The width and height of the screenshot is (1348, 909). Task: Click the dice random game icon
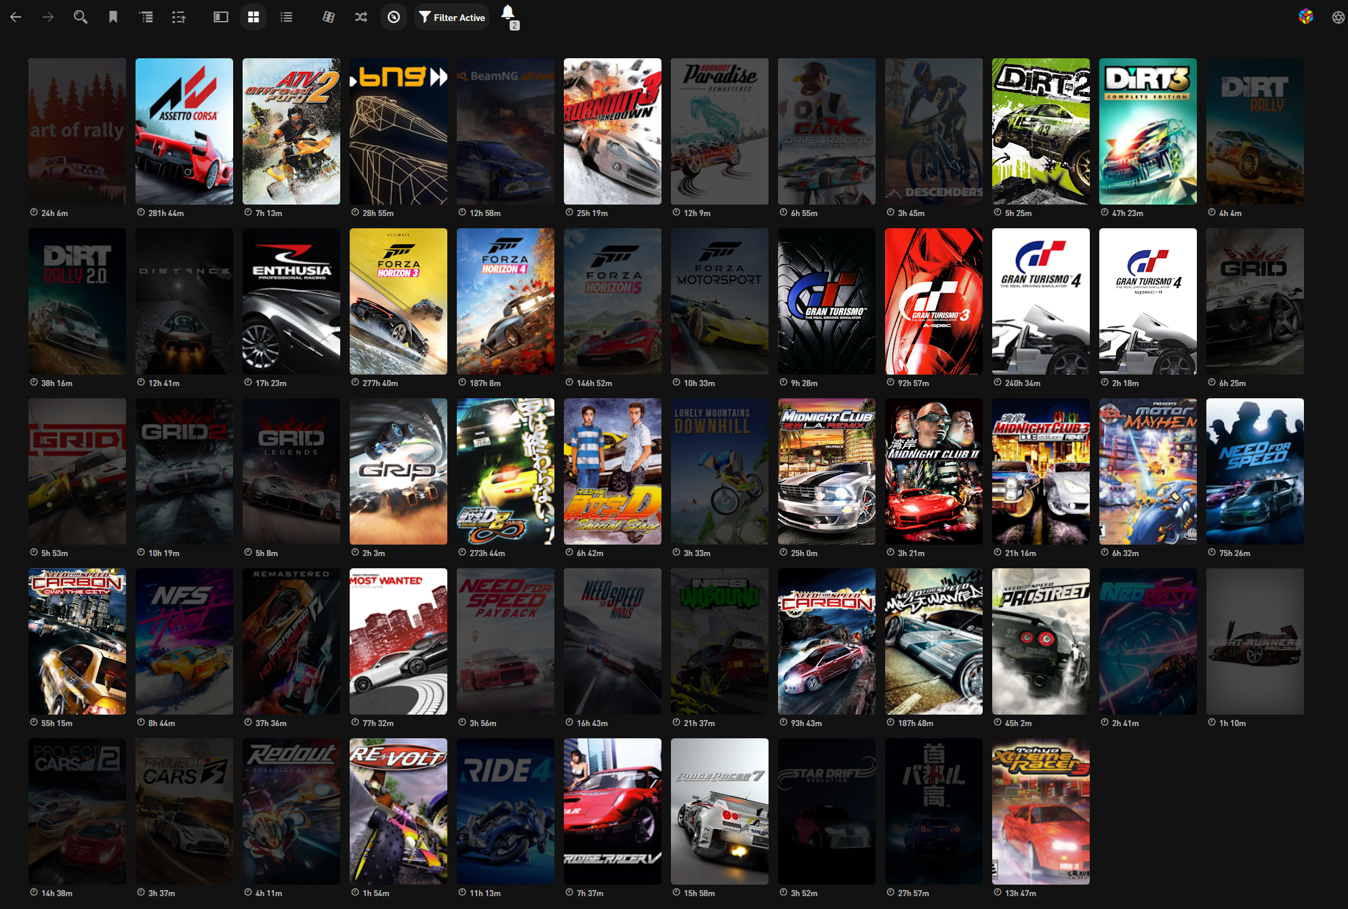point(328,17)
